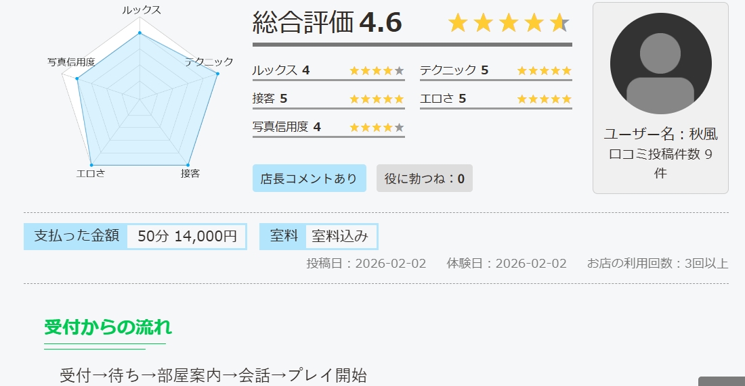Click the 体験日 date text

[507, 263]
